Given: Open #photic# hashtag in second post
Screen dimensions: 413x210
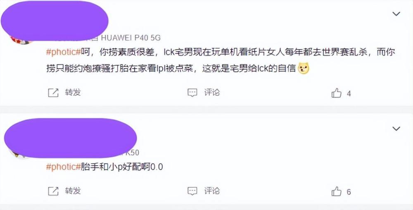Looking at the screenshot, I should (63, 167).
